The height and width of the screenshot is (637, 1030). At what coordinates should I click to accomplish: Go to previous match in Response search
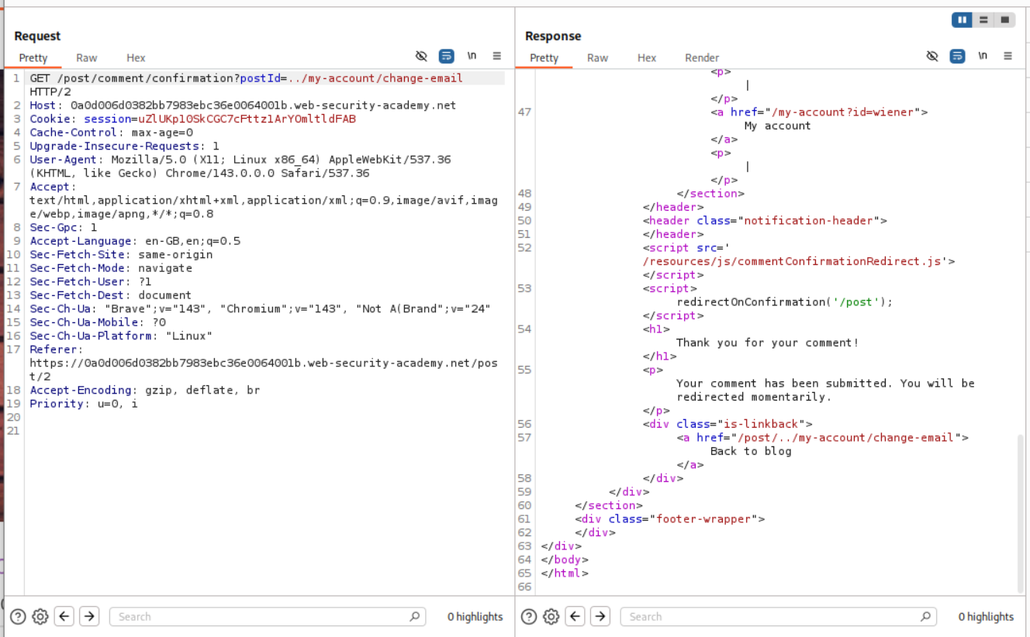click(575, 617)
